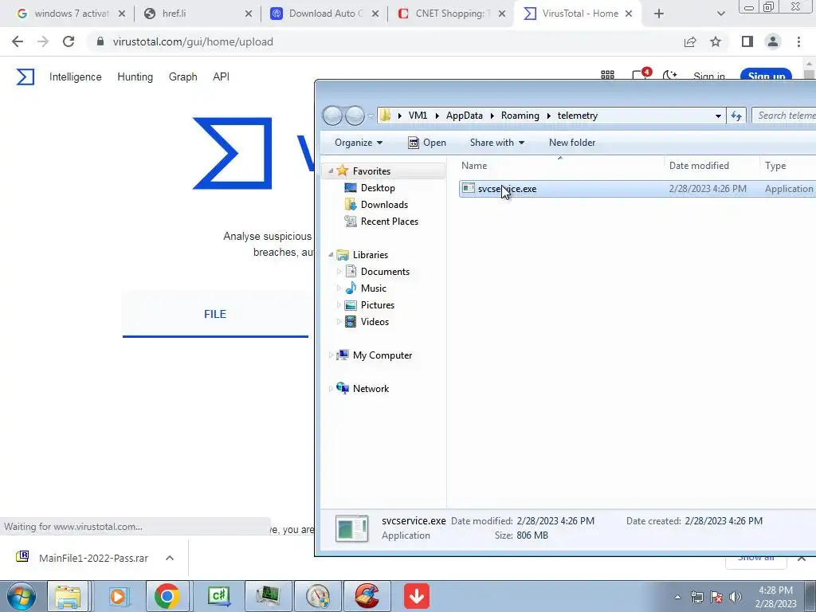
Task: Open Chrome side panel icon
Action: [747, 41]
